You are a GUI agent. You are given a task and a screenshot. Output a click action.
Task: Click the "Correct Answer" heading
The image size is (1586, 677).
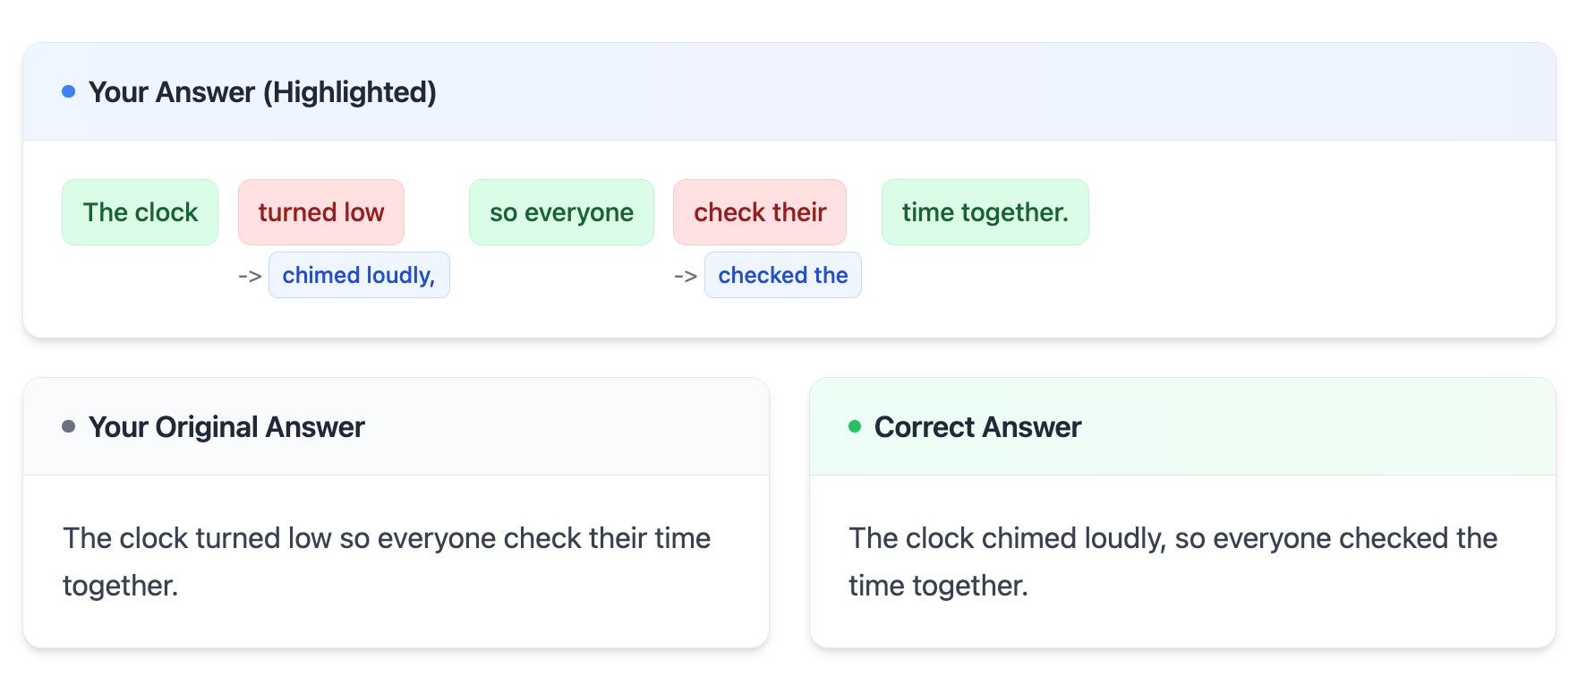tap(977, 427)
